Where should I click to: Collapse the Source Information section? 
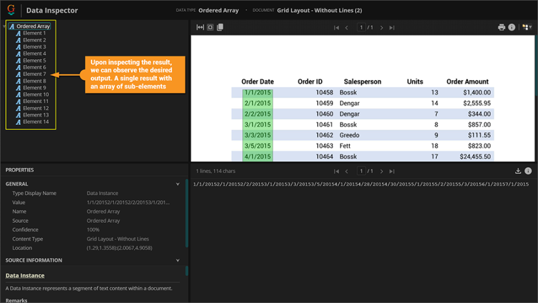(178, 261)
